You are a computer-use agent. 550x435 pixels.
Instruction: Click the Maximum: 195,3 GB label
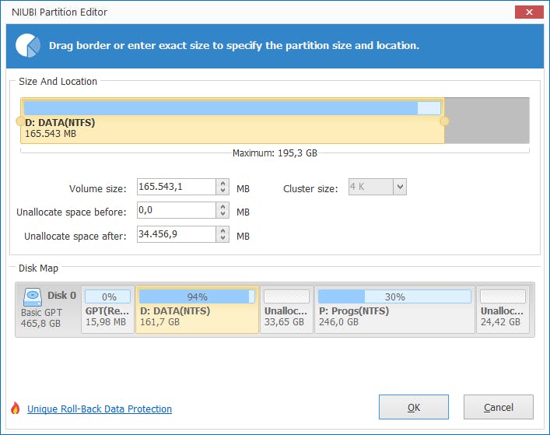coord(275,153)
